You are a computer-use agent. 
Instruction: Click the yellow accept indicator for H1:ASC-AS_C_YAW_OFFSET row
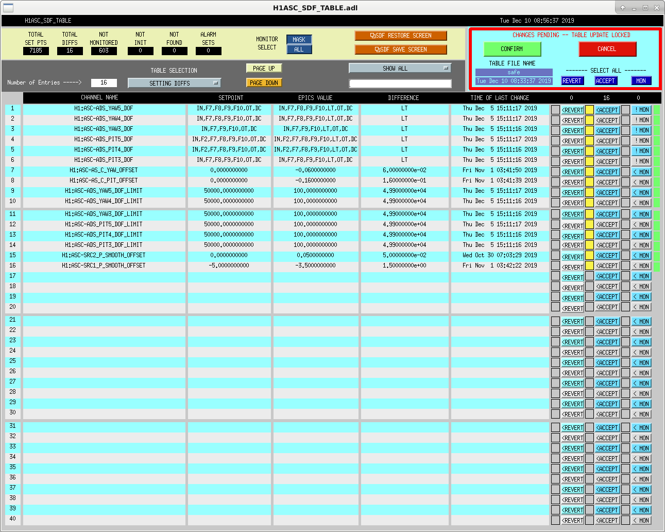pyautogui.click(x=589, y=172)
